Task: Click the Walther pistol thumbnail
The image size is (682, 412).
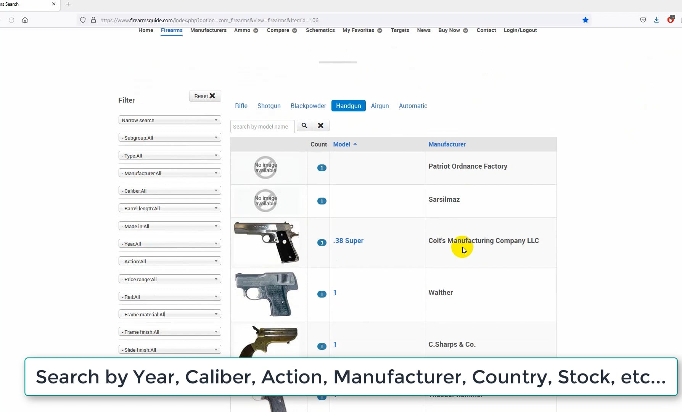Action: tap(267, 294)
